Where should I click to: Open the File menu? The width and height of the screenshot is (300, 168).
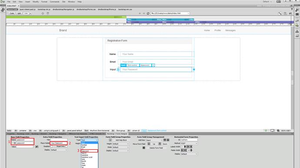point(9,2)
